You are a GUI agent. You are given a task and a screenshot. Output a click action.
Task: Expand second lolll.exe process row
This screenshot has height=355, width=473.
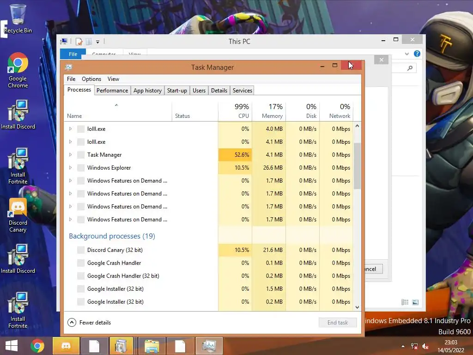coord(70,142)
